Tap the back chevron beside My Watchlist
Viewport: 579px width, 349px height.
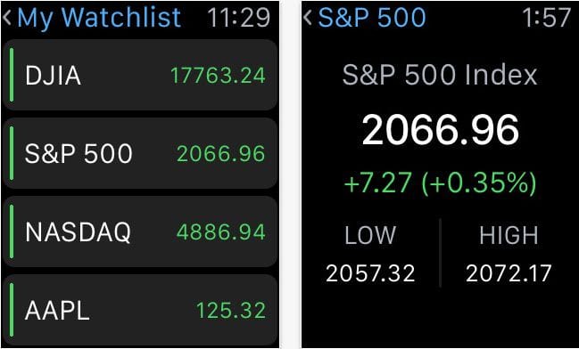7,18
